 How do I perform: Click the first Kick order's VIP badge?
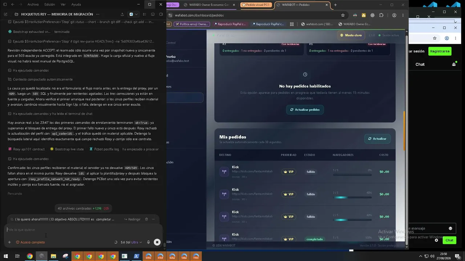[x=288, y=172]
